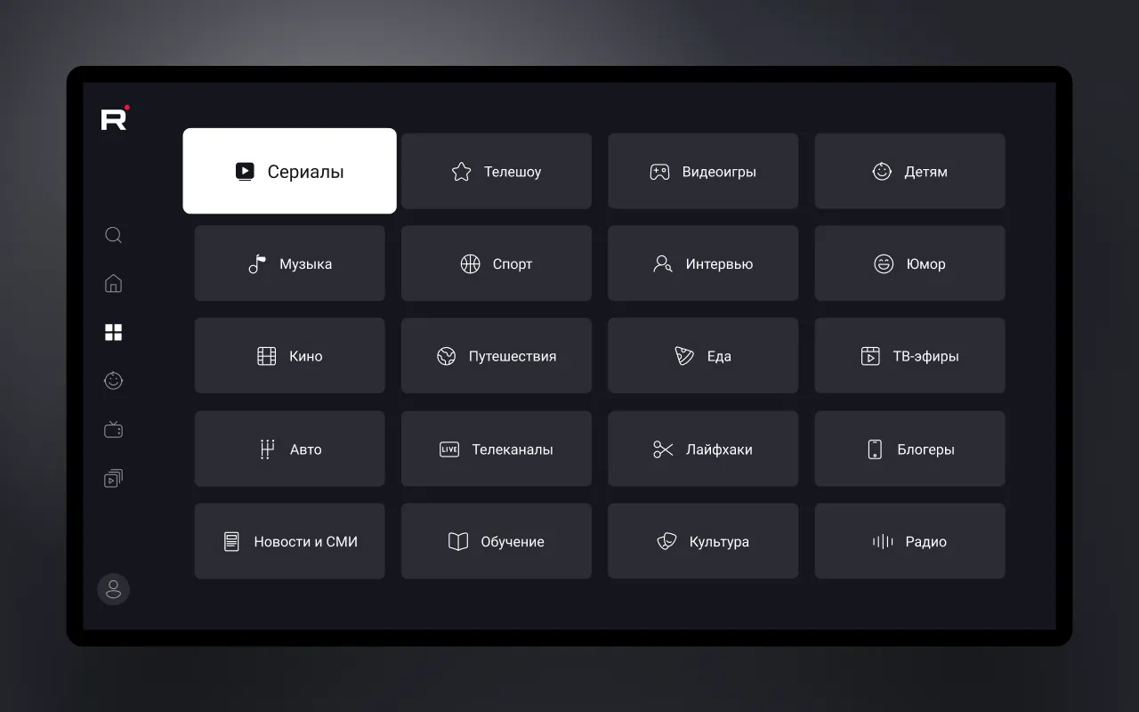Image resolution: width=1139 pixels, height=712 pixels.
Task: Select the Кино category tile
Action: [x=290, y=356]
